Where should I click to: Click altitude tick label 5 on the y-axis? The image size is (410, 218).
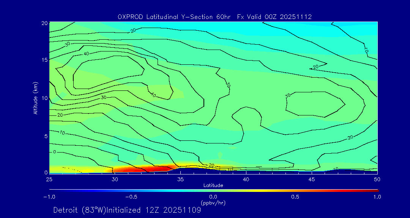click(x=44, y=136)
